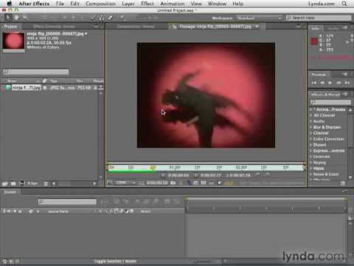Open the Window menu
The image size is (354, 266).
point(217,4)
